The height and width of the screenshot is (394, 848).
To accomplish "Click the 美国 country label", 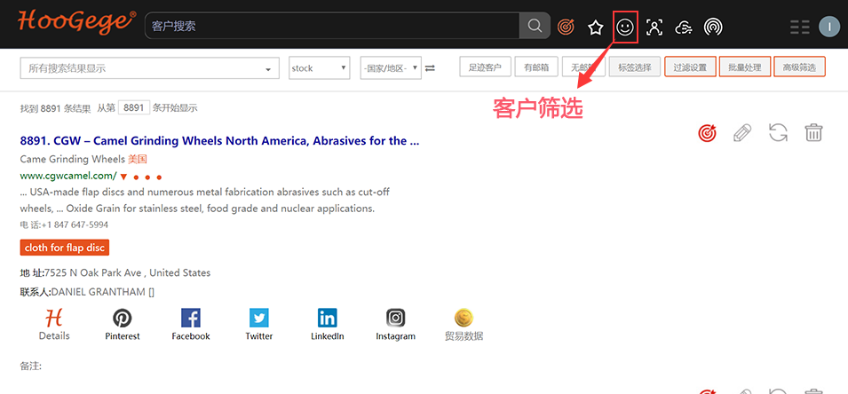I will click(138, 160).
